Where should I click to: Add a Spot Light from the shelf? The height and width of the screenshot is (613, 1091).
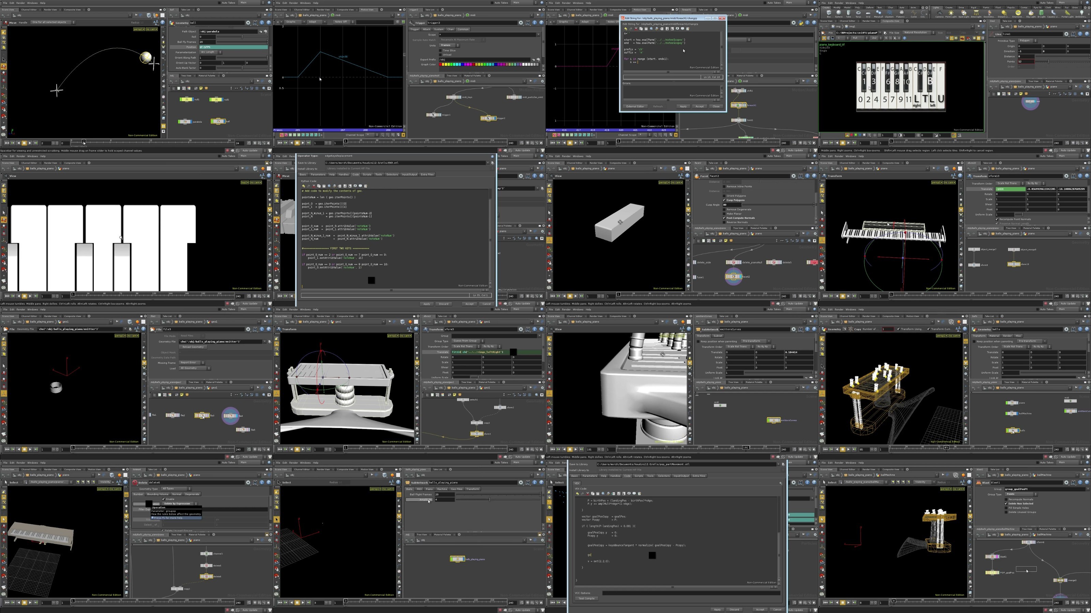(x=963, y=14)
